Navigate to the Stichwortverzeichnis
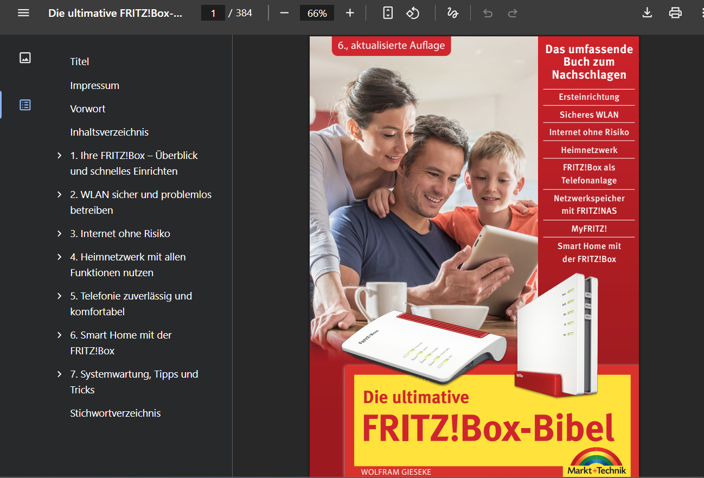 [114, 413]
